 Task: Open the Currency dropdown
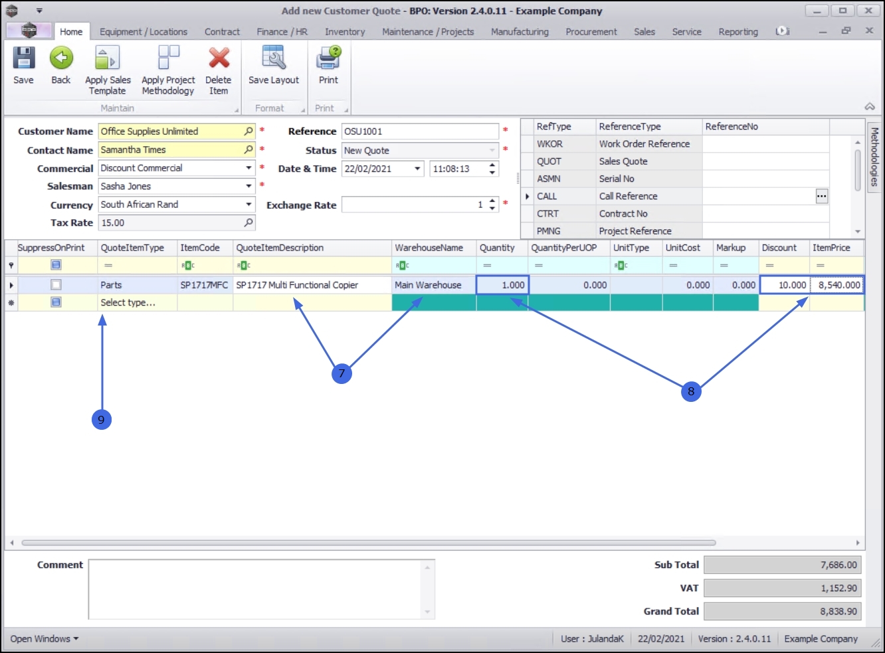248,205
